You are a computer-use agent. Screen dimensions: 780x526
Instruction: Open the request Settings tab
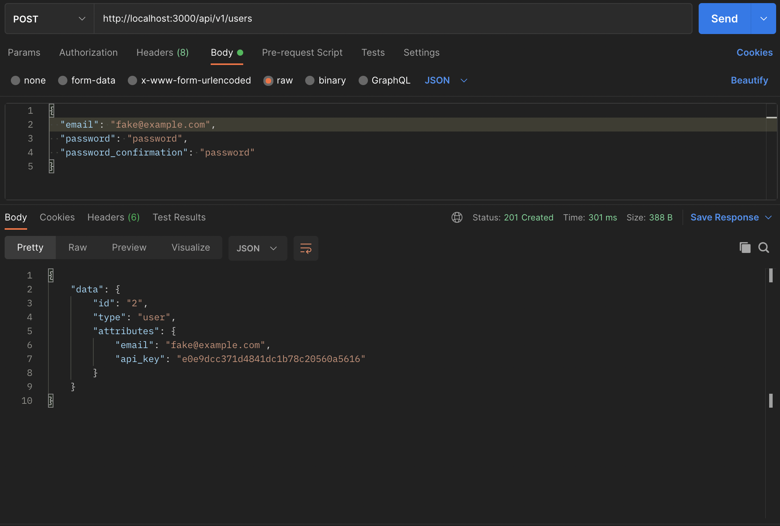[x=421, y=53]
